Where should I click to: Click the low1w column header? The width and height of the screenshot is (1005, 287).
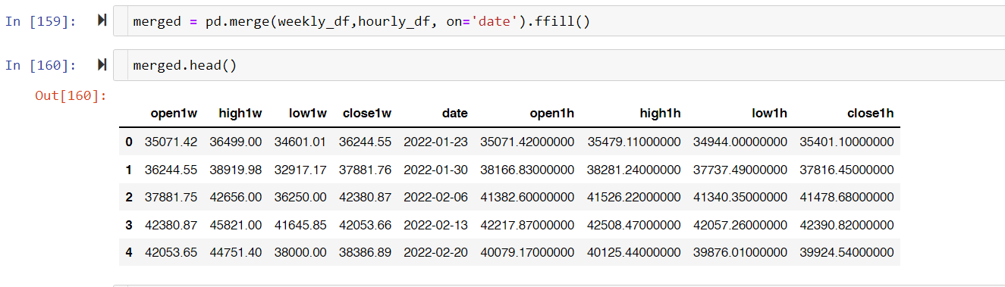308,114
